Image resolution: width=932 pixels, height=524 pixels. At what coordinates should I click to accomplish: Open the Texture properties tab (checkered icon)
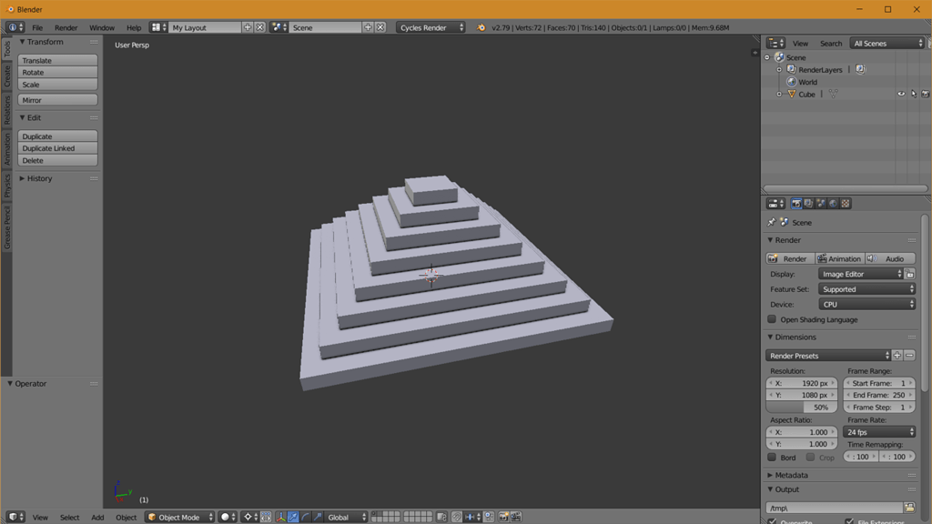coord(844,203)
